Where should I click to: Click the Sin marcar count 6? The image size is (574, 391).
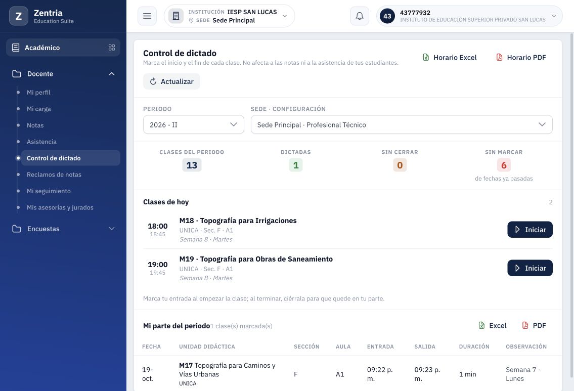pos(504,165)
